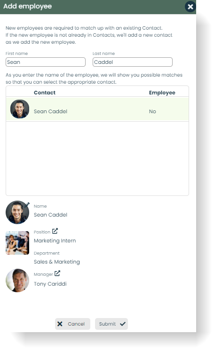Viewport: 222px width, 358px height.
Task: Click the Marketing Intern position text
Action: [x=55, y=241]
